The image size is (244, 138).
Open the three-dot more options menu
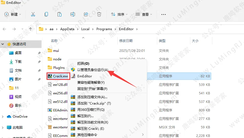pyautogui.click(x=164, y=15)
